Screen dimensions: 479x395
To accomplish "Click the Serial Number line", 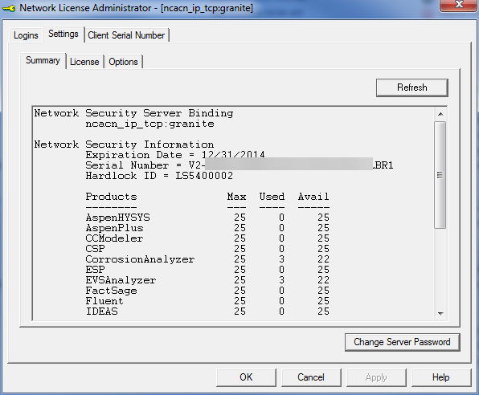I will point(239,165).
